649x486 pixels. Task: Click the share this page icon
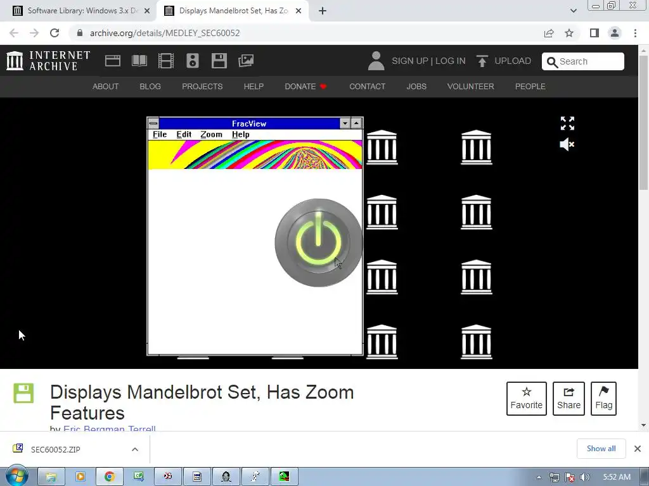click(x=549, y=33)
